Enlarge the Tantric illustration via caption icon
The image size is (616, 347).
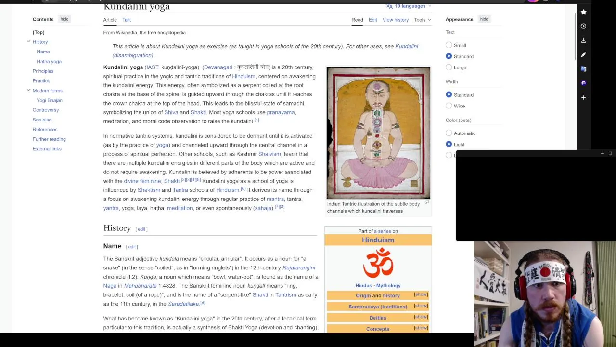pos(426,203)
